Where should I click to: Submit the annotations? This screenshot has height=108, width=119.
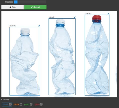tap(35, 7)
